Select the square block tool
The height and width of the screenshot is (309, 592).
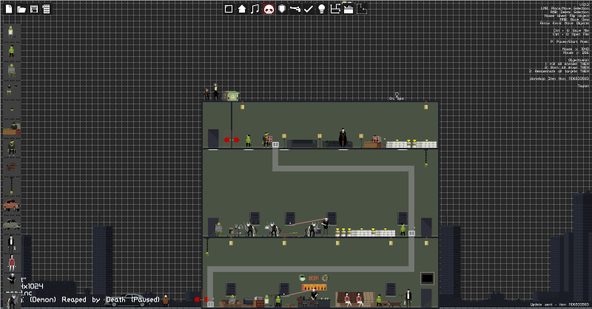[x=229, y=9]
